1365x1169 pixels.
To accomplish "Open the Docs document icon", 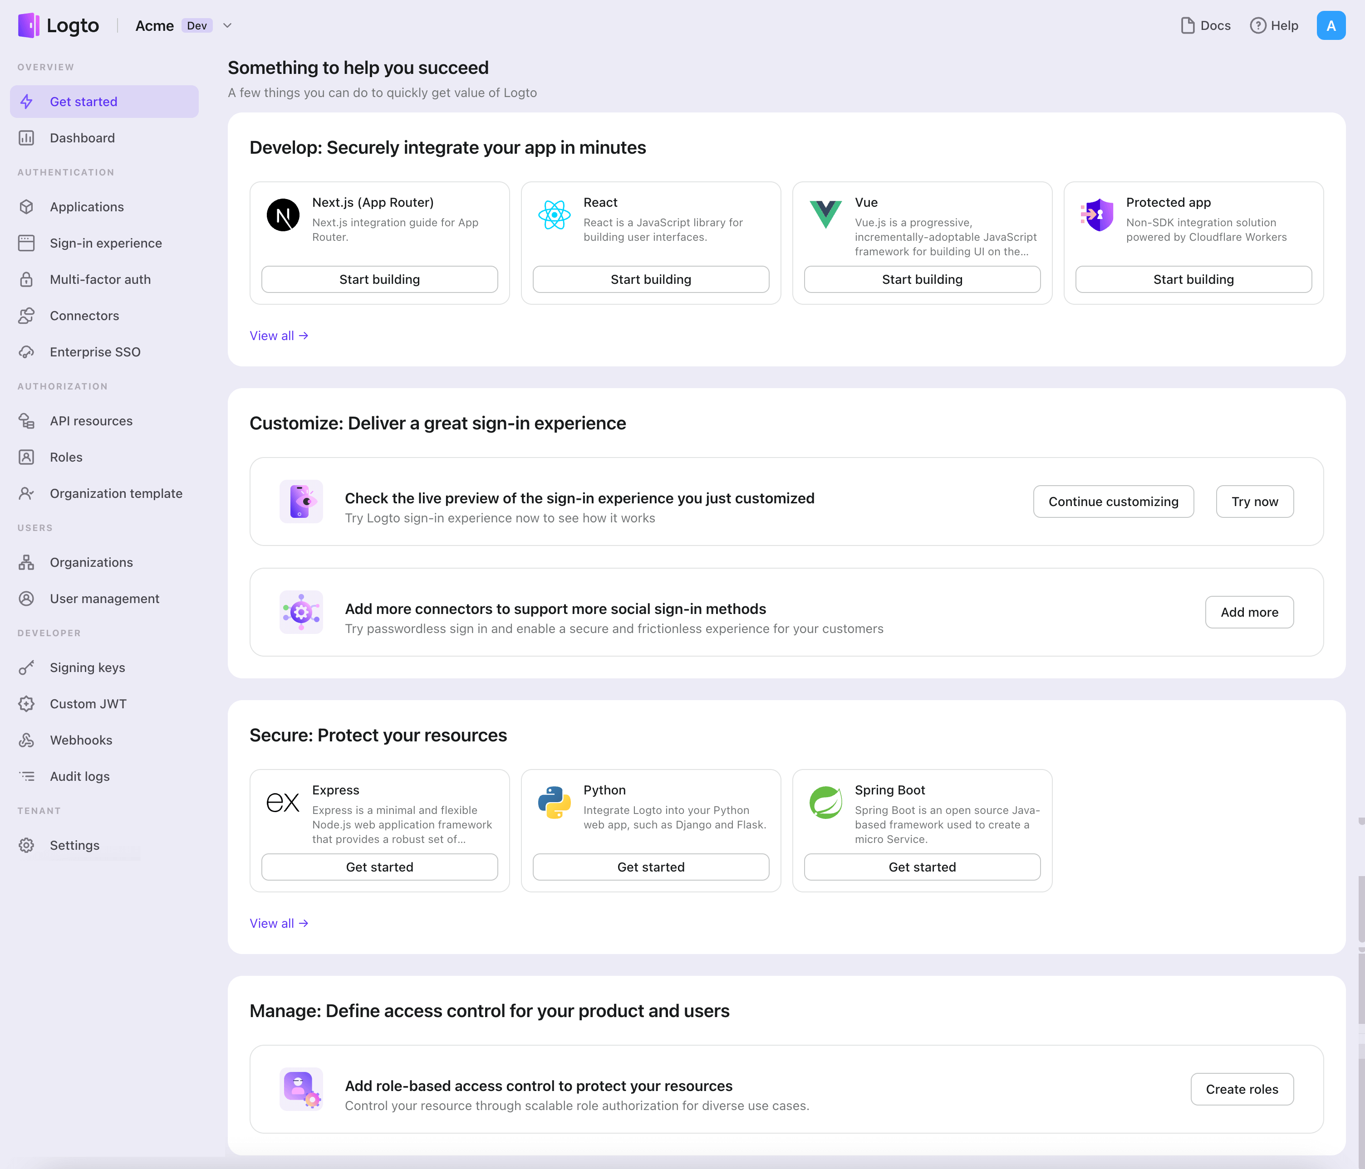I will coord(1187,26).
